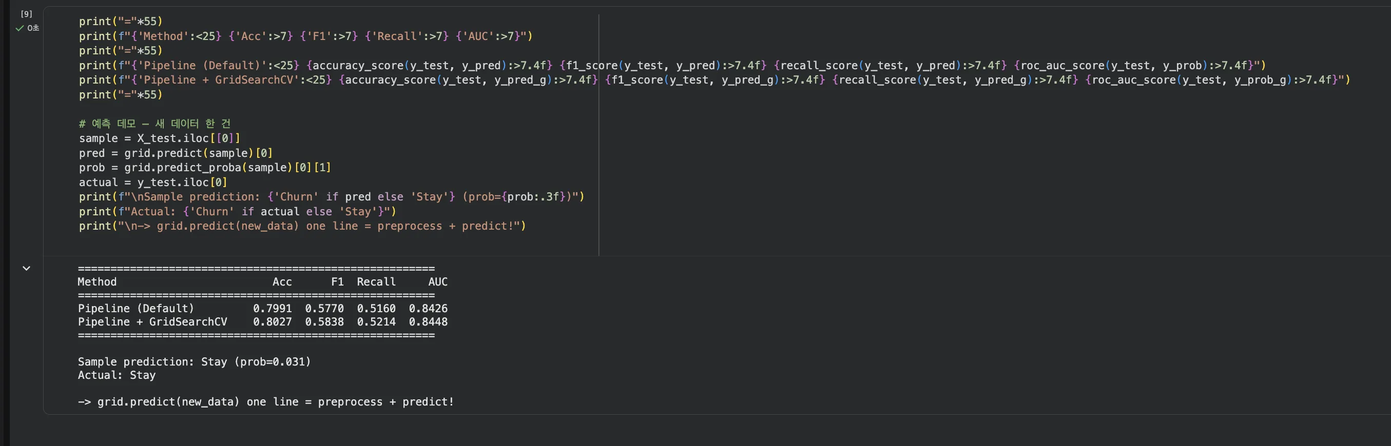Click the last print statement with 'one line'
Viewport: 1391px width, 446px height.
click(x=302, y=226)
